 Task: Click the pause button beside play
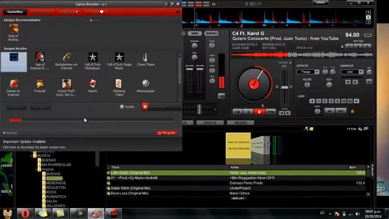coord(249,112)
